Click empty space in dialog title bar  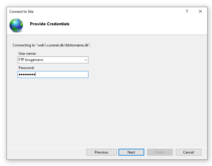pos(108,11)
